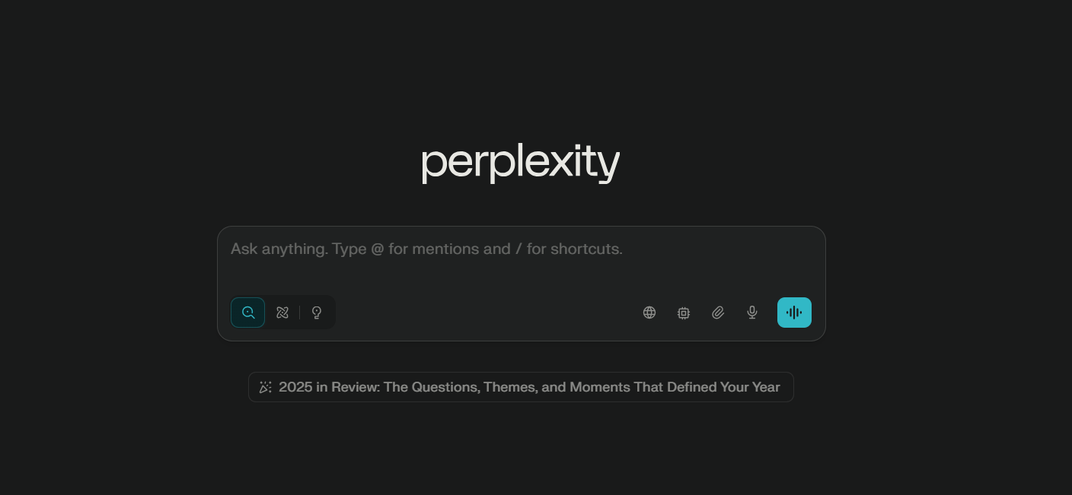Image resolution: width=1072 pixels, height=495 pixels.
Task: Click the perplexity logo
Action: (521, 162)
